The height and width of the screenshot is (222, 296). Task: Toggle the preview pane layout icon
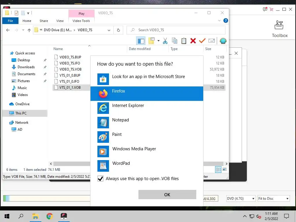click(141, 41)
